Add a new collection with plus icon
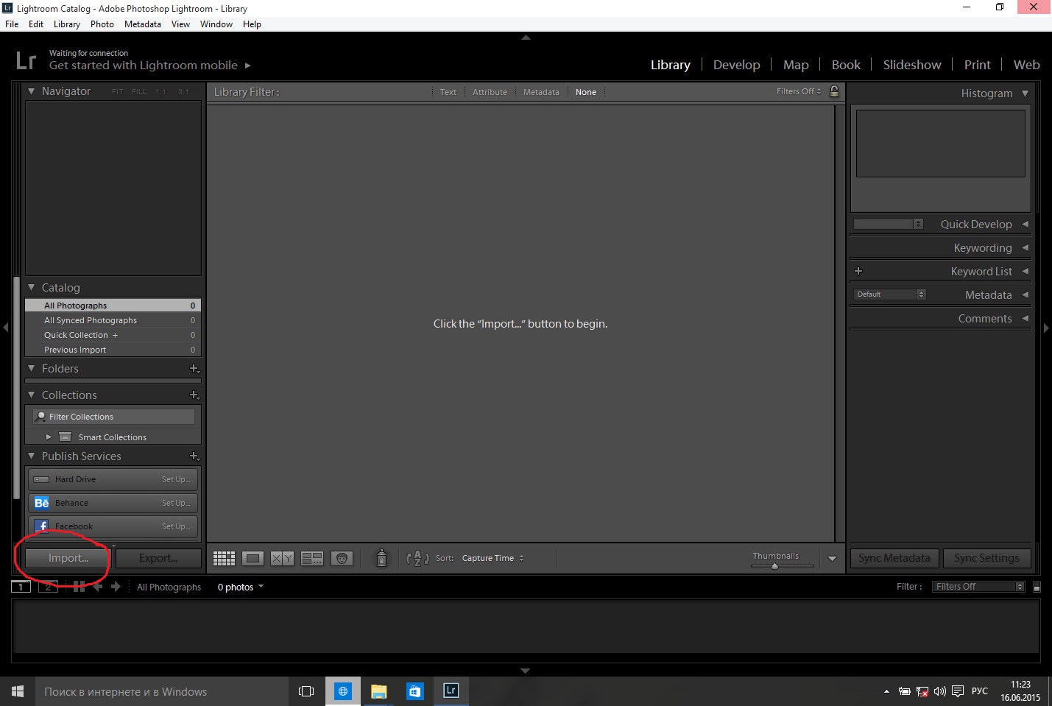 pyautogui.click(x=194, y=395)
